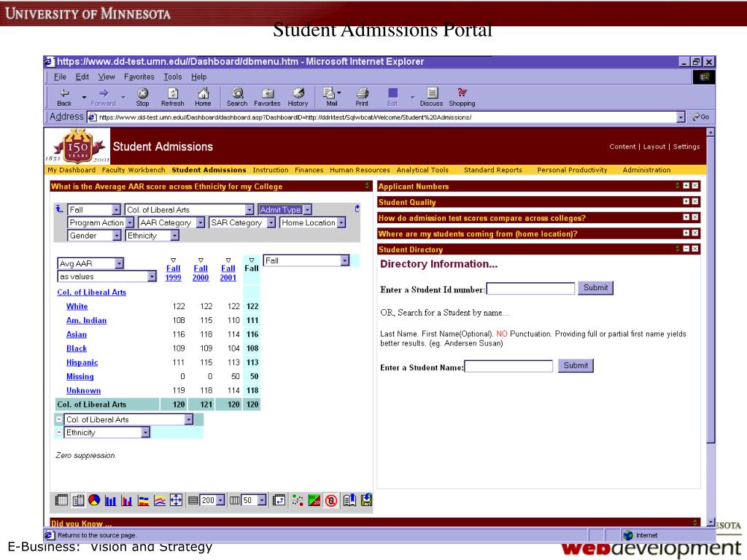Open the Admit Type dropdown
This screenshot has height=560, width=747.
(x=285, y=209)
